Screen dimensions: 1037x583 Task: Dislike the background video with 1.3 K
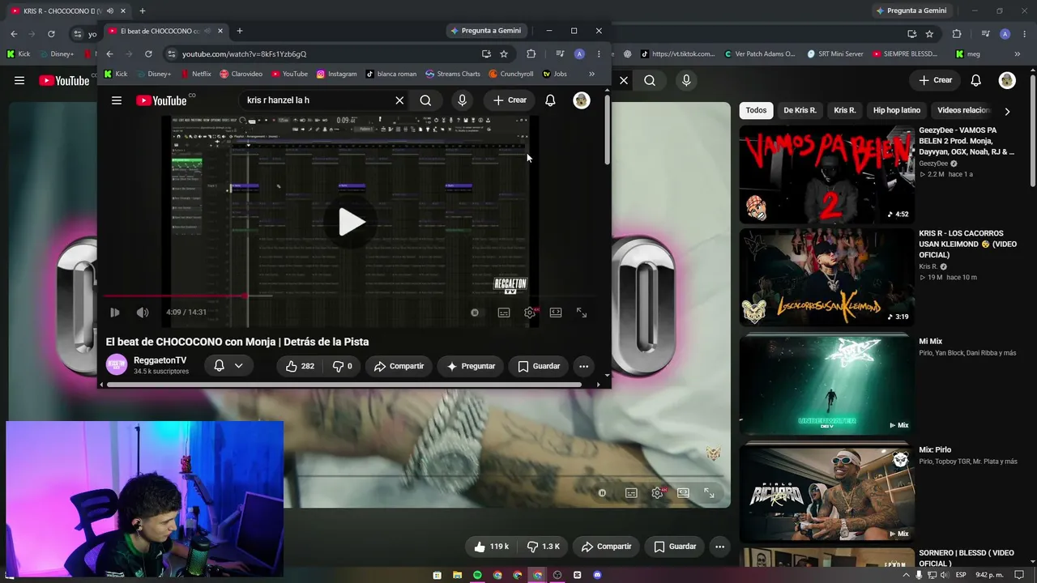coord(543,547)
